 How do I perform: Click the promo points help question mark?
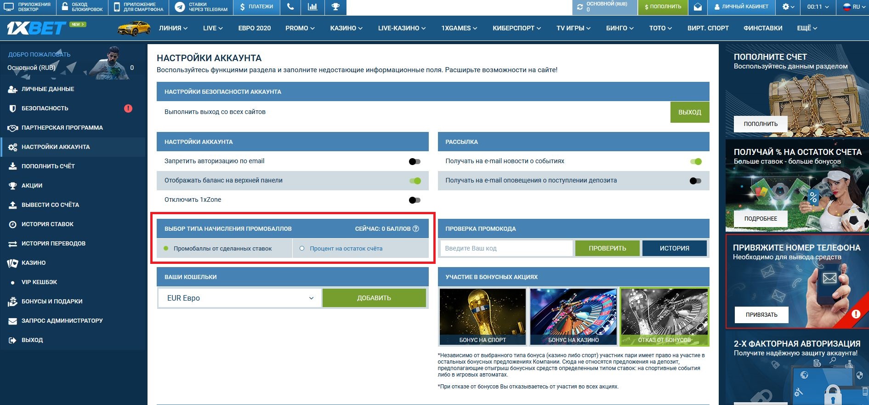coord(416,228)
